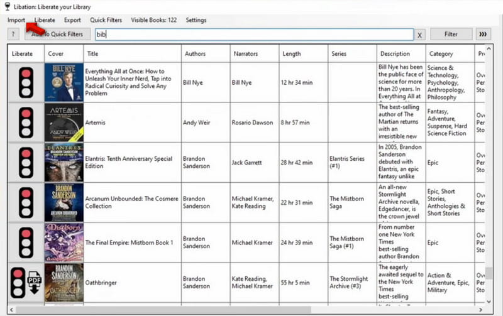Image resolution: width=503 pixels, height=316 pixels.
Task: Click the series cell 'Elantris Series (#1)'
Action: point(352,163)
